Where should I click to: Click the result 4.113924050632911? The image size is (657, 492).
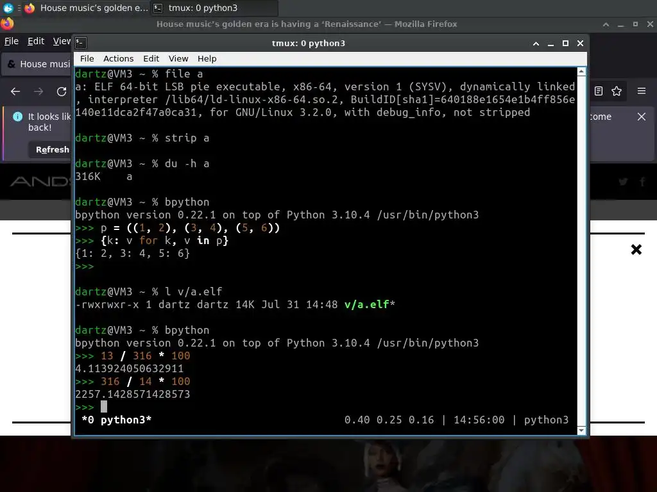pyautogui.click(x=129, y=368)
